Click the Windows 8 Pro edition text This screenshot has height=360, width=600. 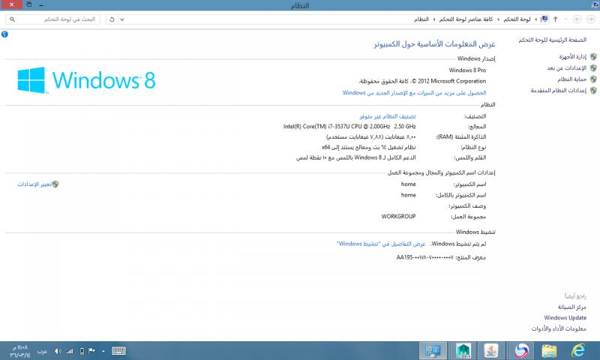[467, 70]
